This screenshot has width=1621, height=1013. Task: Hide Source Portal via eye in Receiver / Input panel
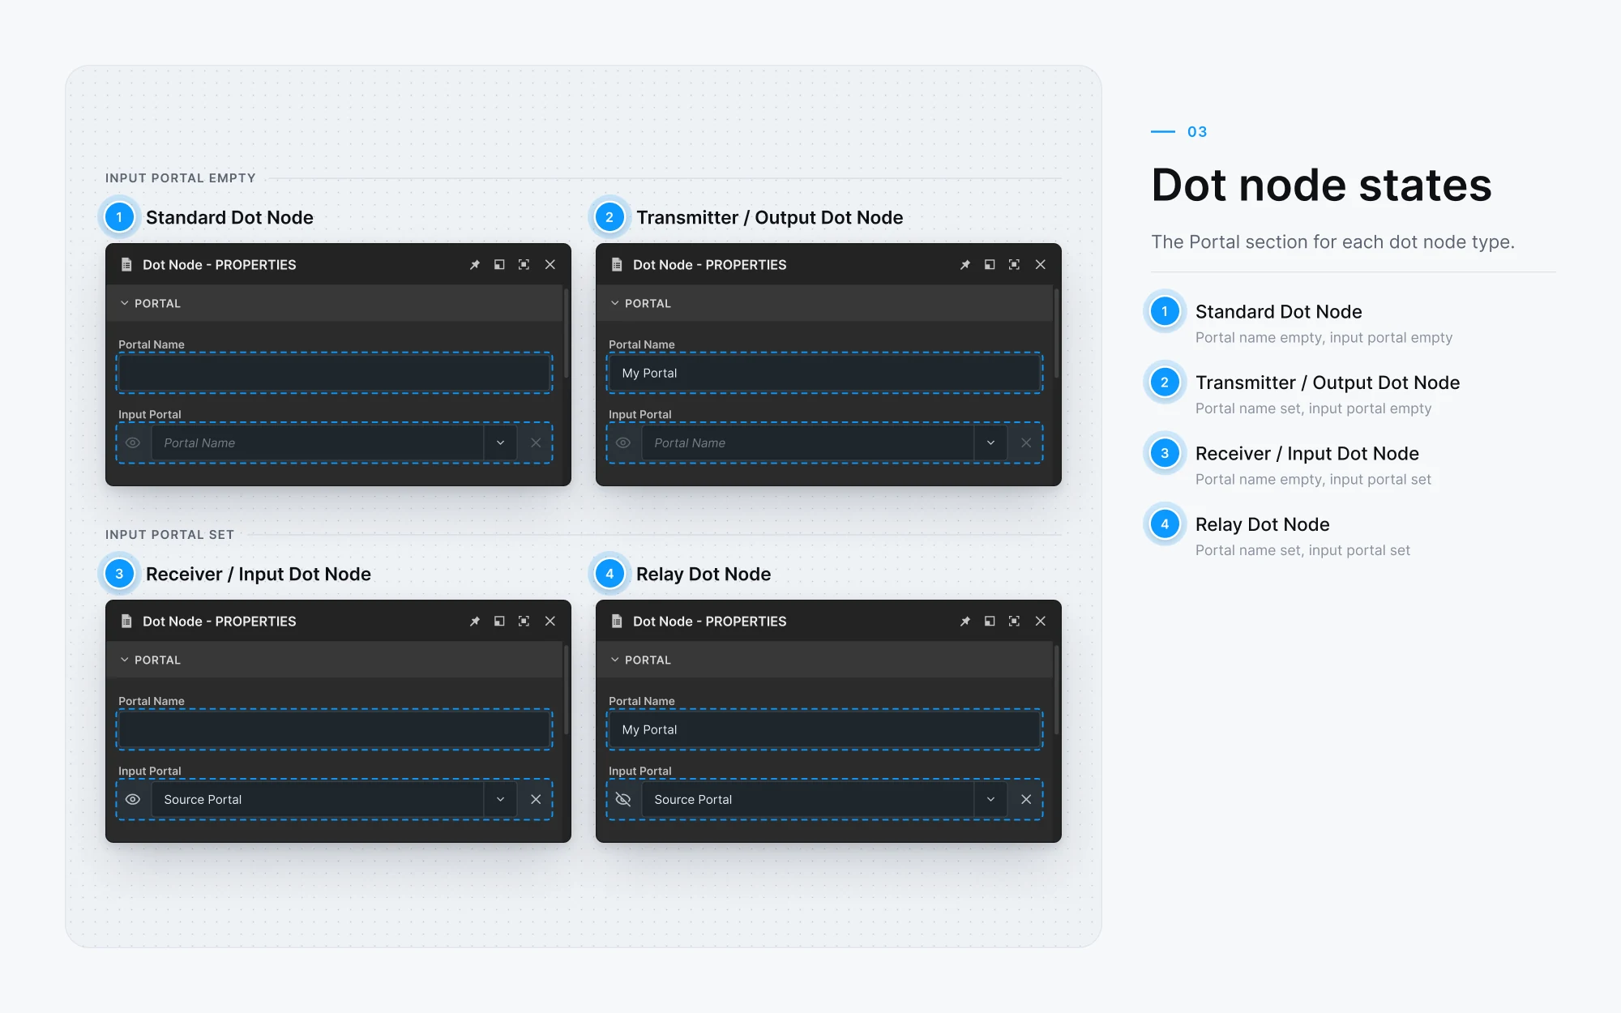(133, 800)
